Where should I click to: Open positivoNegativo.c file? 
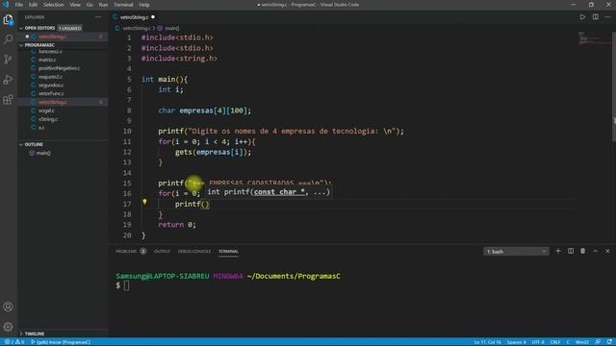(x=59, y=68)
